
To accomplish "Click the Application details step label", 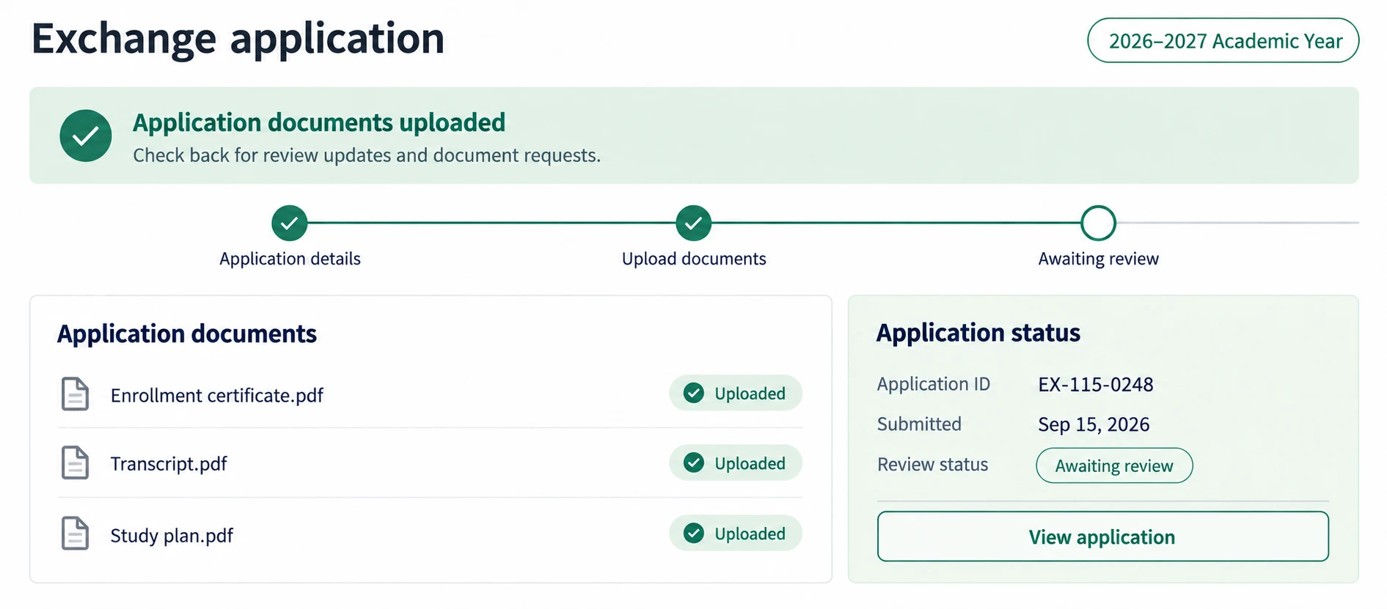I will [290, 259].
